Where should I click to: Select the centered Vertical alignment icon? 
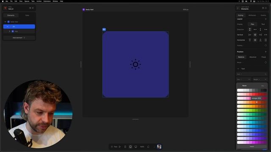255,35
